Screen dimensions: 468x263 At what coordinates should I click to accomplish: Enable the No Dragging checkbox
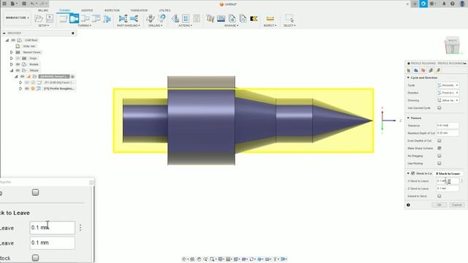point(439,156)
